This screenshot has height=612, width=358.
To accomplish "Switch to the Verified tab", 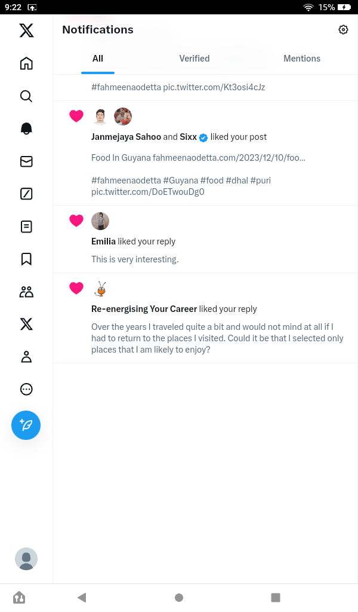I will (x=195, y=59).
